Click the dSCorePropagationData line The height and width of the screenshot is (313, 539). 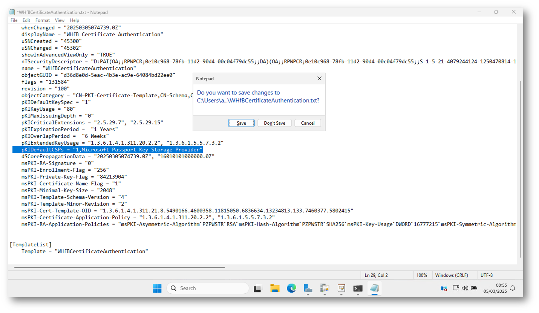tap(118, 156)
